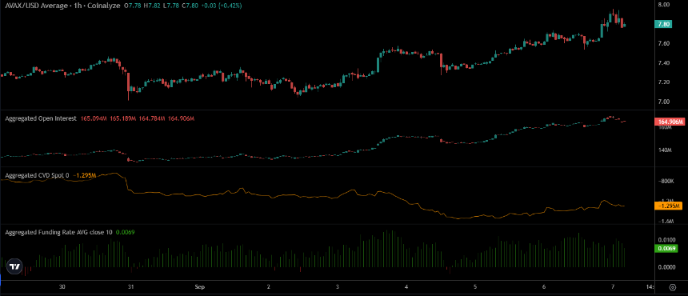This screenshot has height=296, width=688.
Task: Click the orange -1.295M value in CVD legend
Action: (x=85, y=175)
